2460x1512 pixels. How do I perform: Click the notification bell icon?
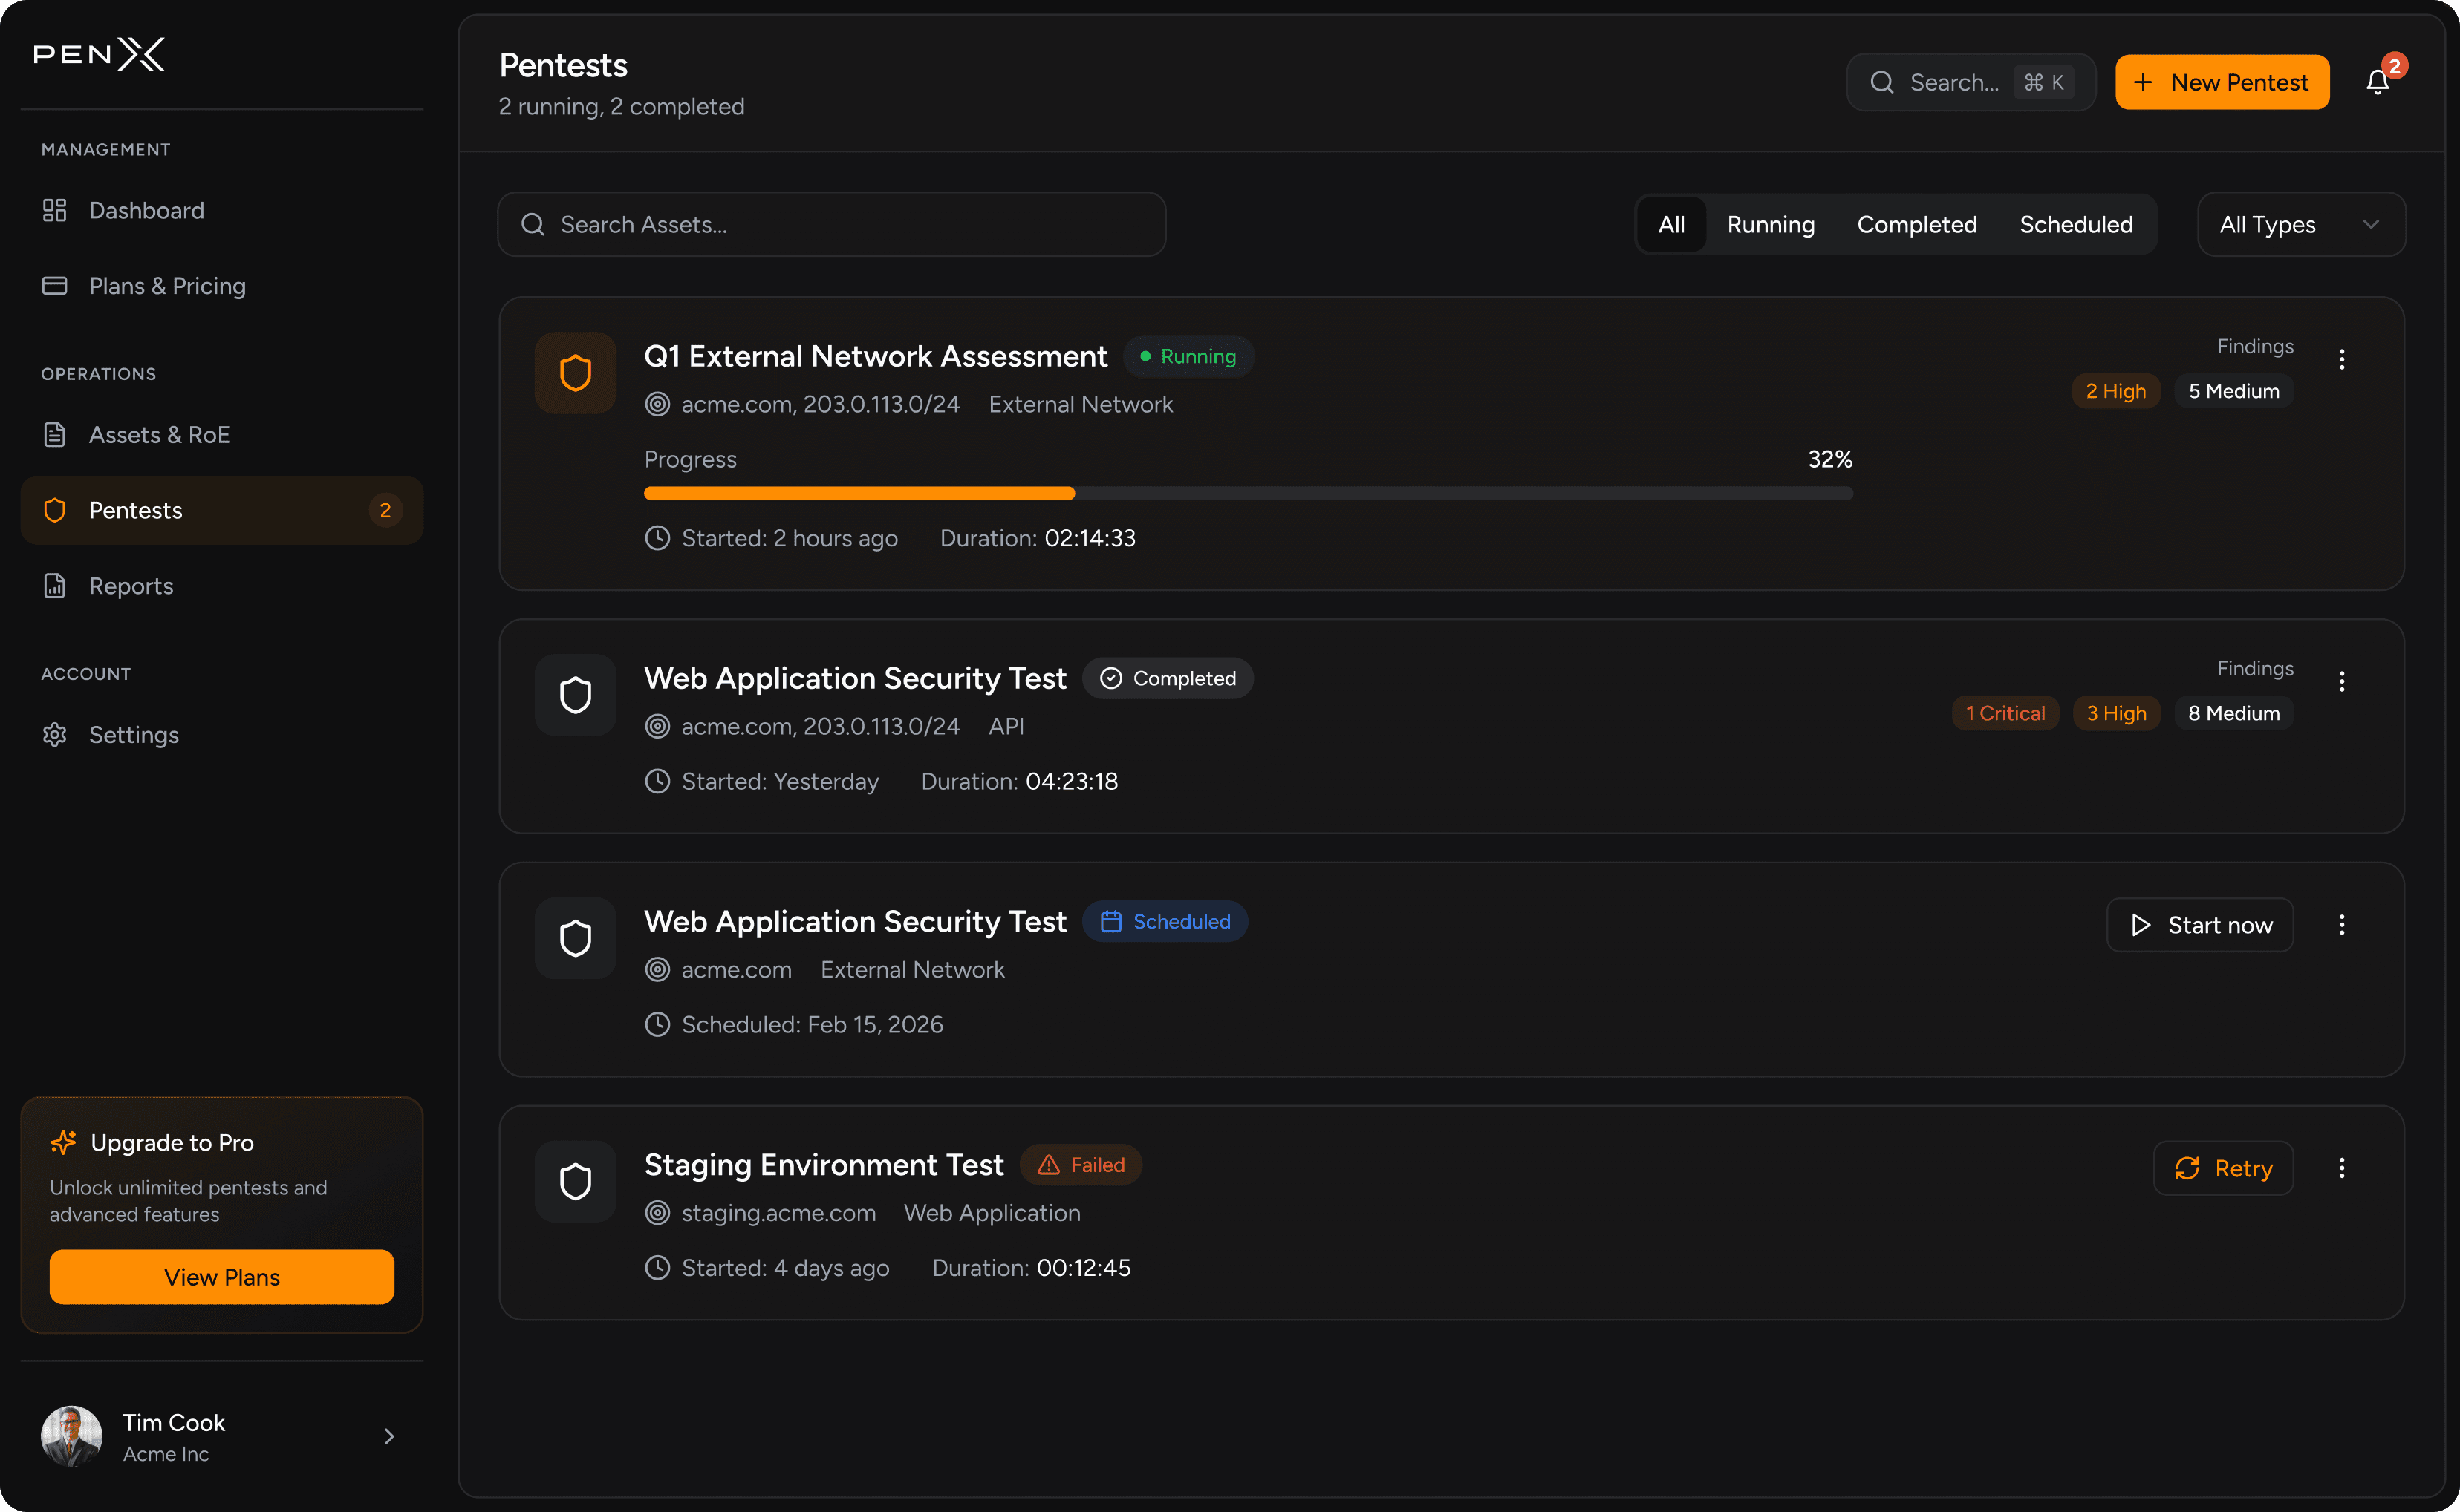[x=2377, y=82]
